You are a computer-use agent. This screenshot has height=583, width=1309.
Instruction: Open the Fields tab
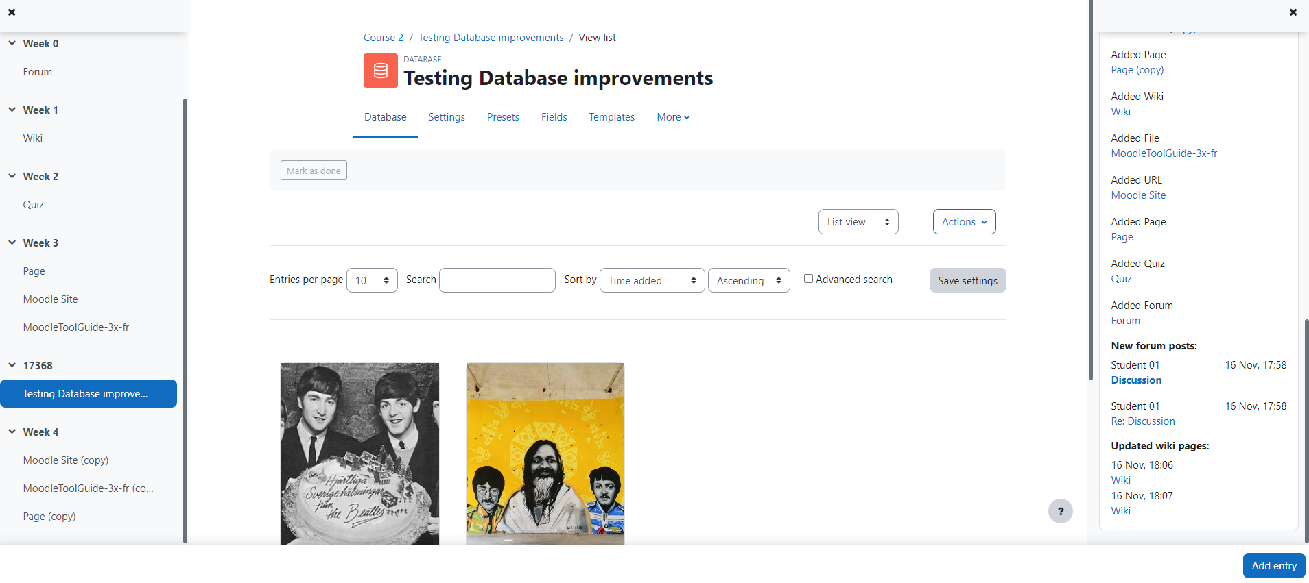[x=554, y=117]
